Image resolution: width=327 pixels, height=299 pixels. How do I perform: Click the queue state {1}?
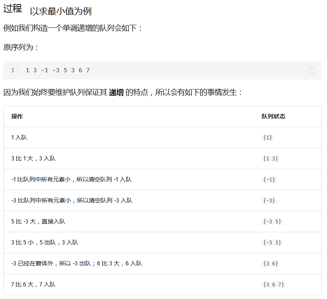point(267,137)
